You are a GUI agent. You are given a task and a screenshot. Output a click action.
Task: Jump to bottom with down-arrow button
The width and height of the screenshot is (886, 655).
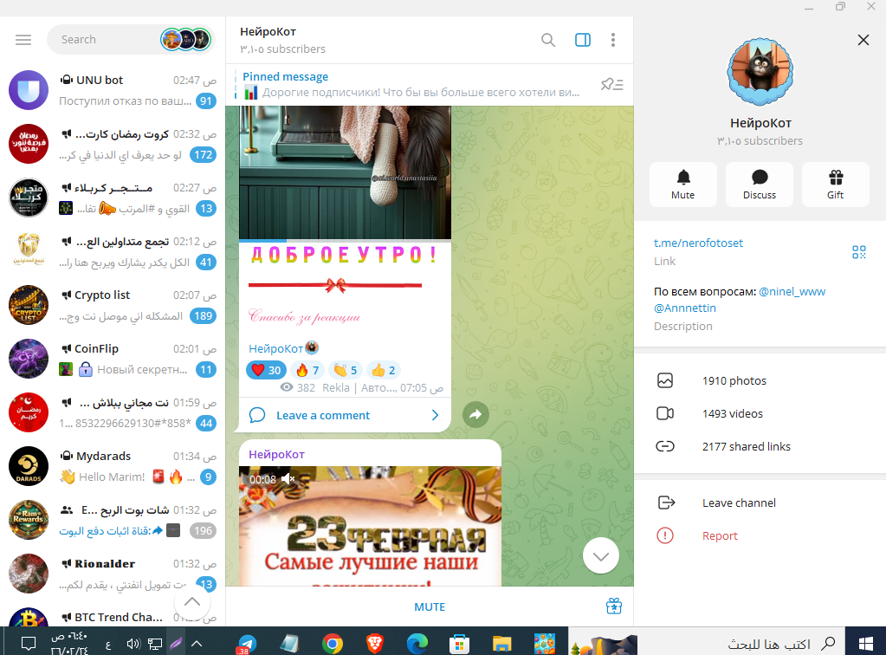click(601, 556)
